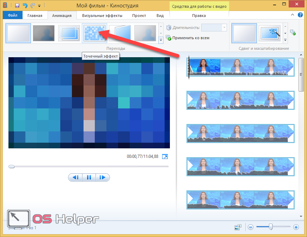Screen dimensions: 307x237
Task: Pick the overlapping squares transition
Action: [69, 33]
